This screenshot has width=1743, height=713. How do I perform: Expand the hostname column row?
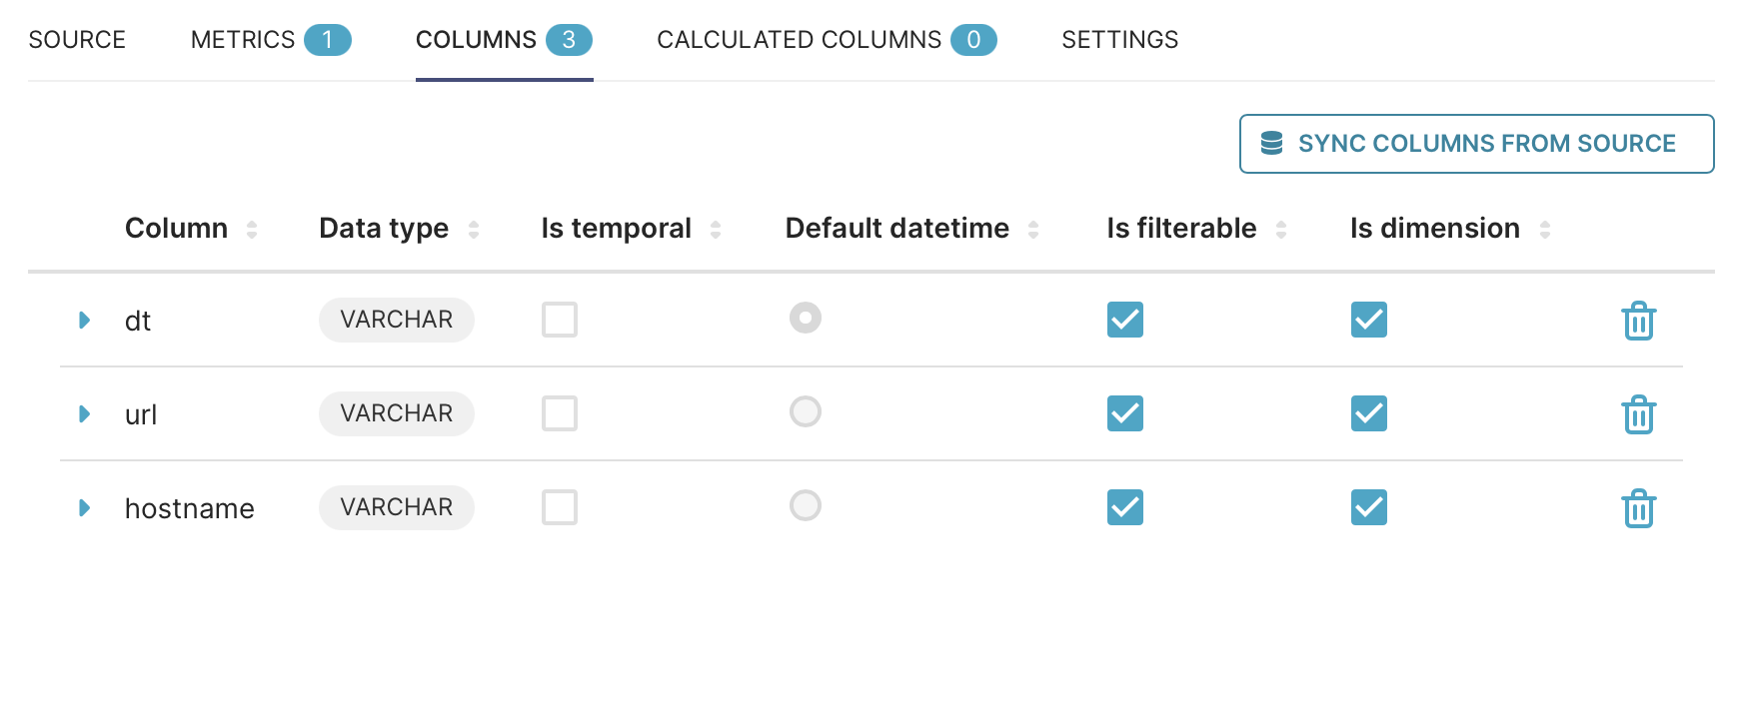[x=85, y=507]
